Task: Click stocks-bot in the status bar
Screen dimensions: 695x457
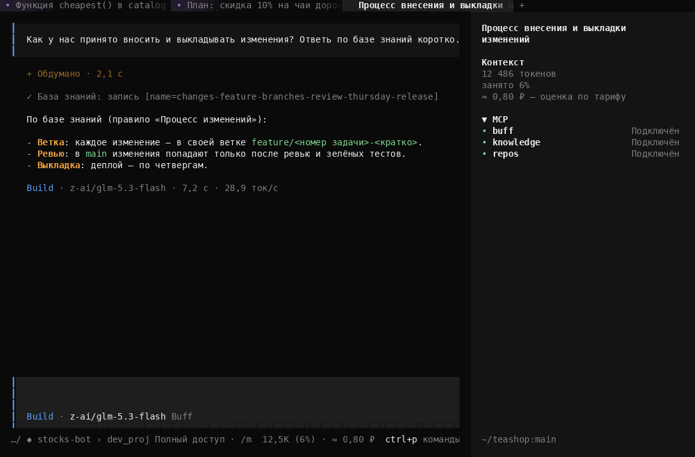Action: point(64,440)
